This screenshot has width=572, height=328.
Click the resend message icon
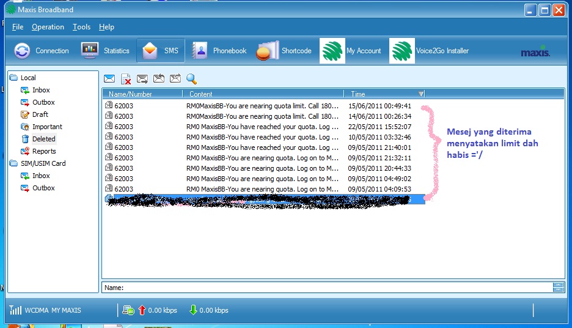pos(175,78)
